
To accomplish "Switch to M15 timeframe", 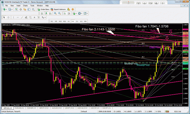I will [60, 21].
